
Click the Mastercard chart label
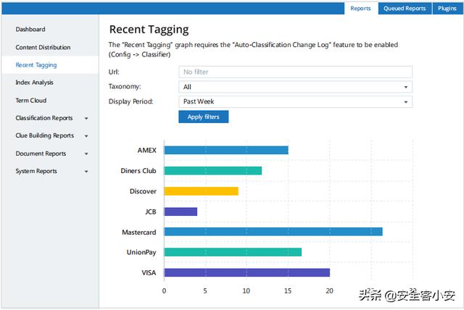[139, 232]
